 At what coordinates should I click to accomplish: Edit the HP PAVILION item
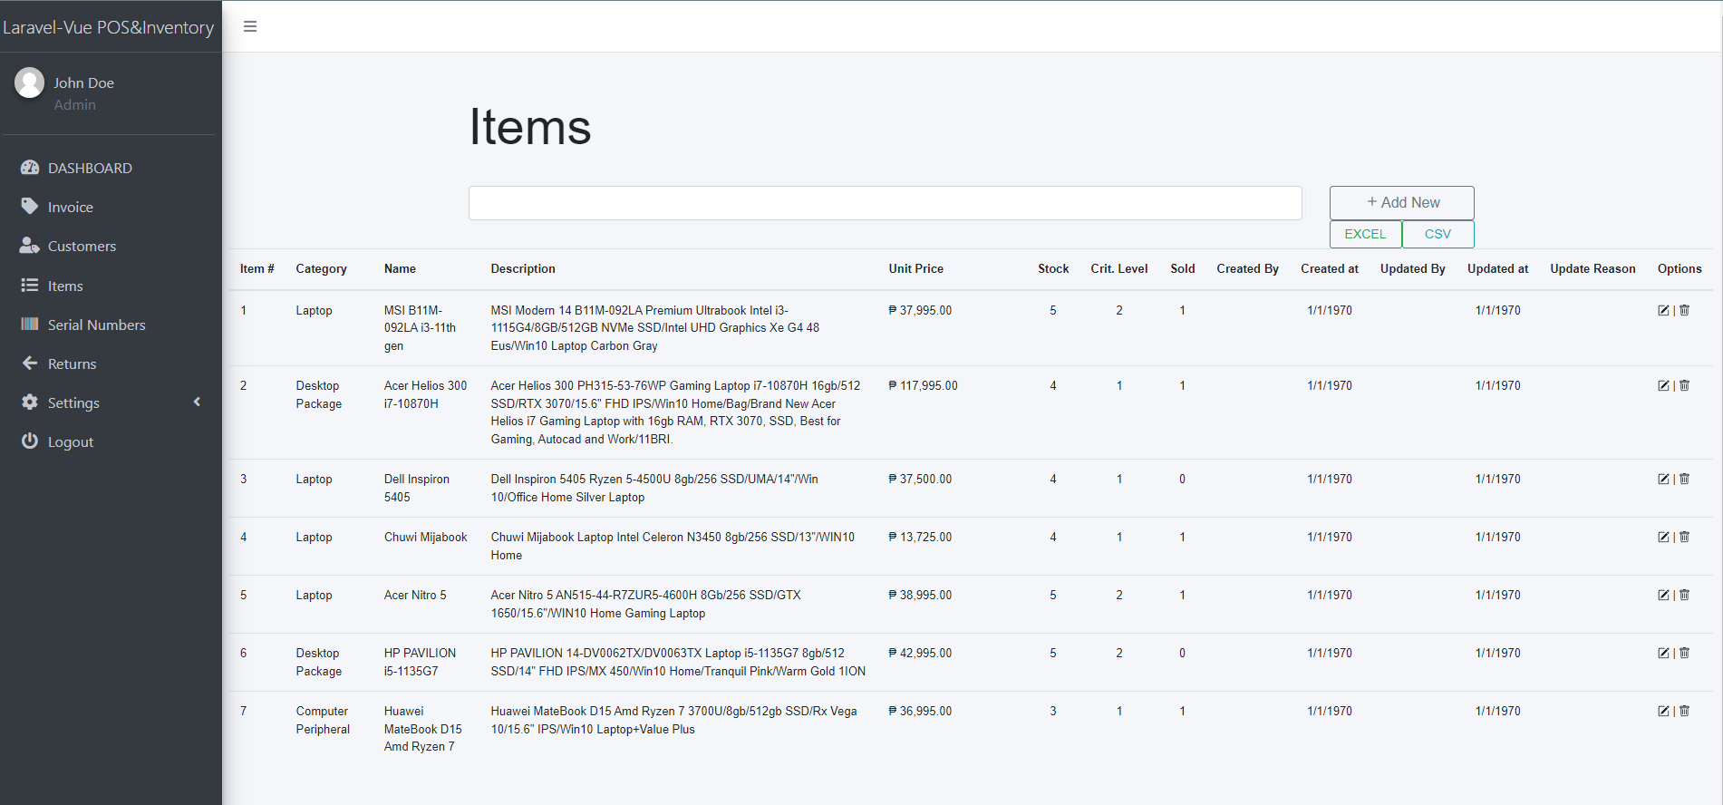pos(1663,653)
